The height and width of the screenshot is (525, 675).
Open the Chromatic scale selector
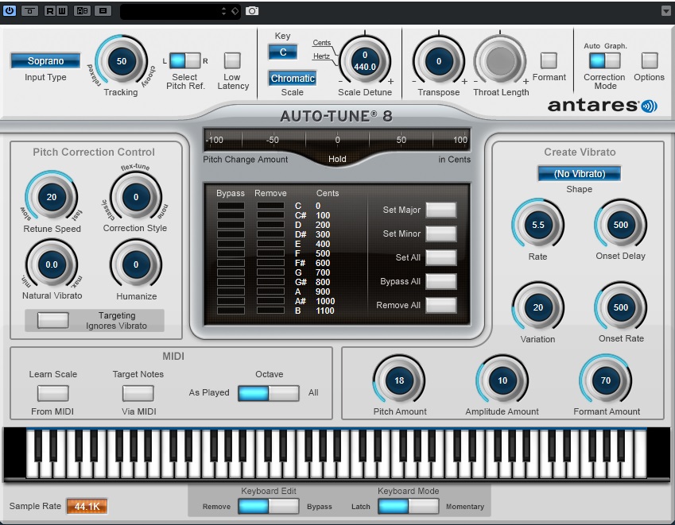[x=293, y=79]
